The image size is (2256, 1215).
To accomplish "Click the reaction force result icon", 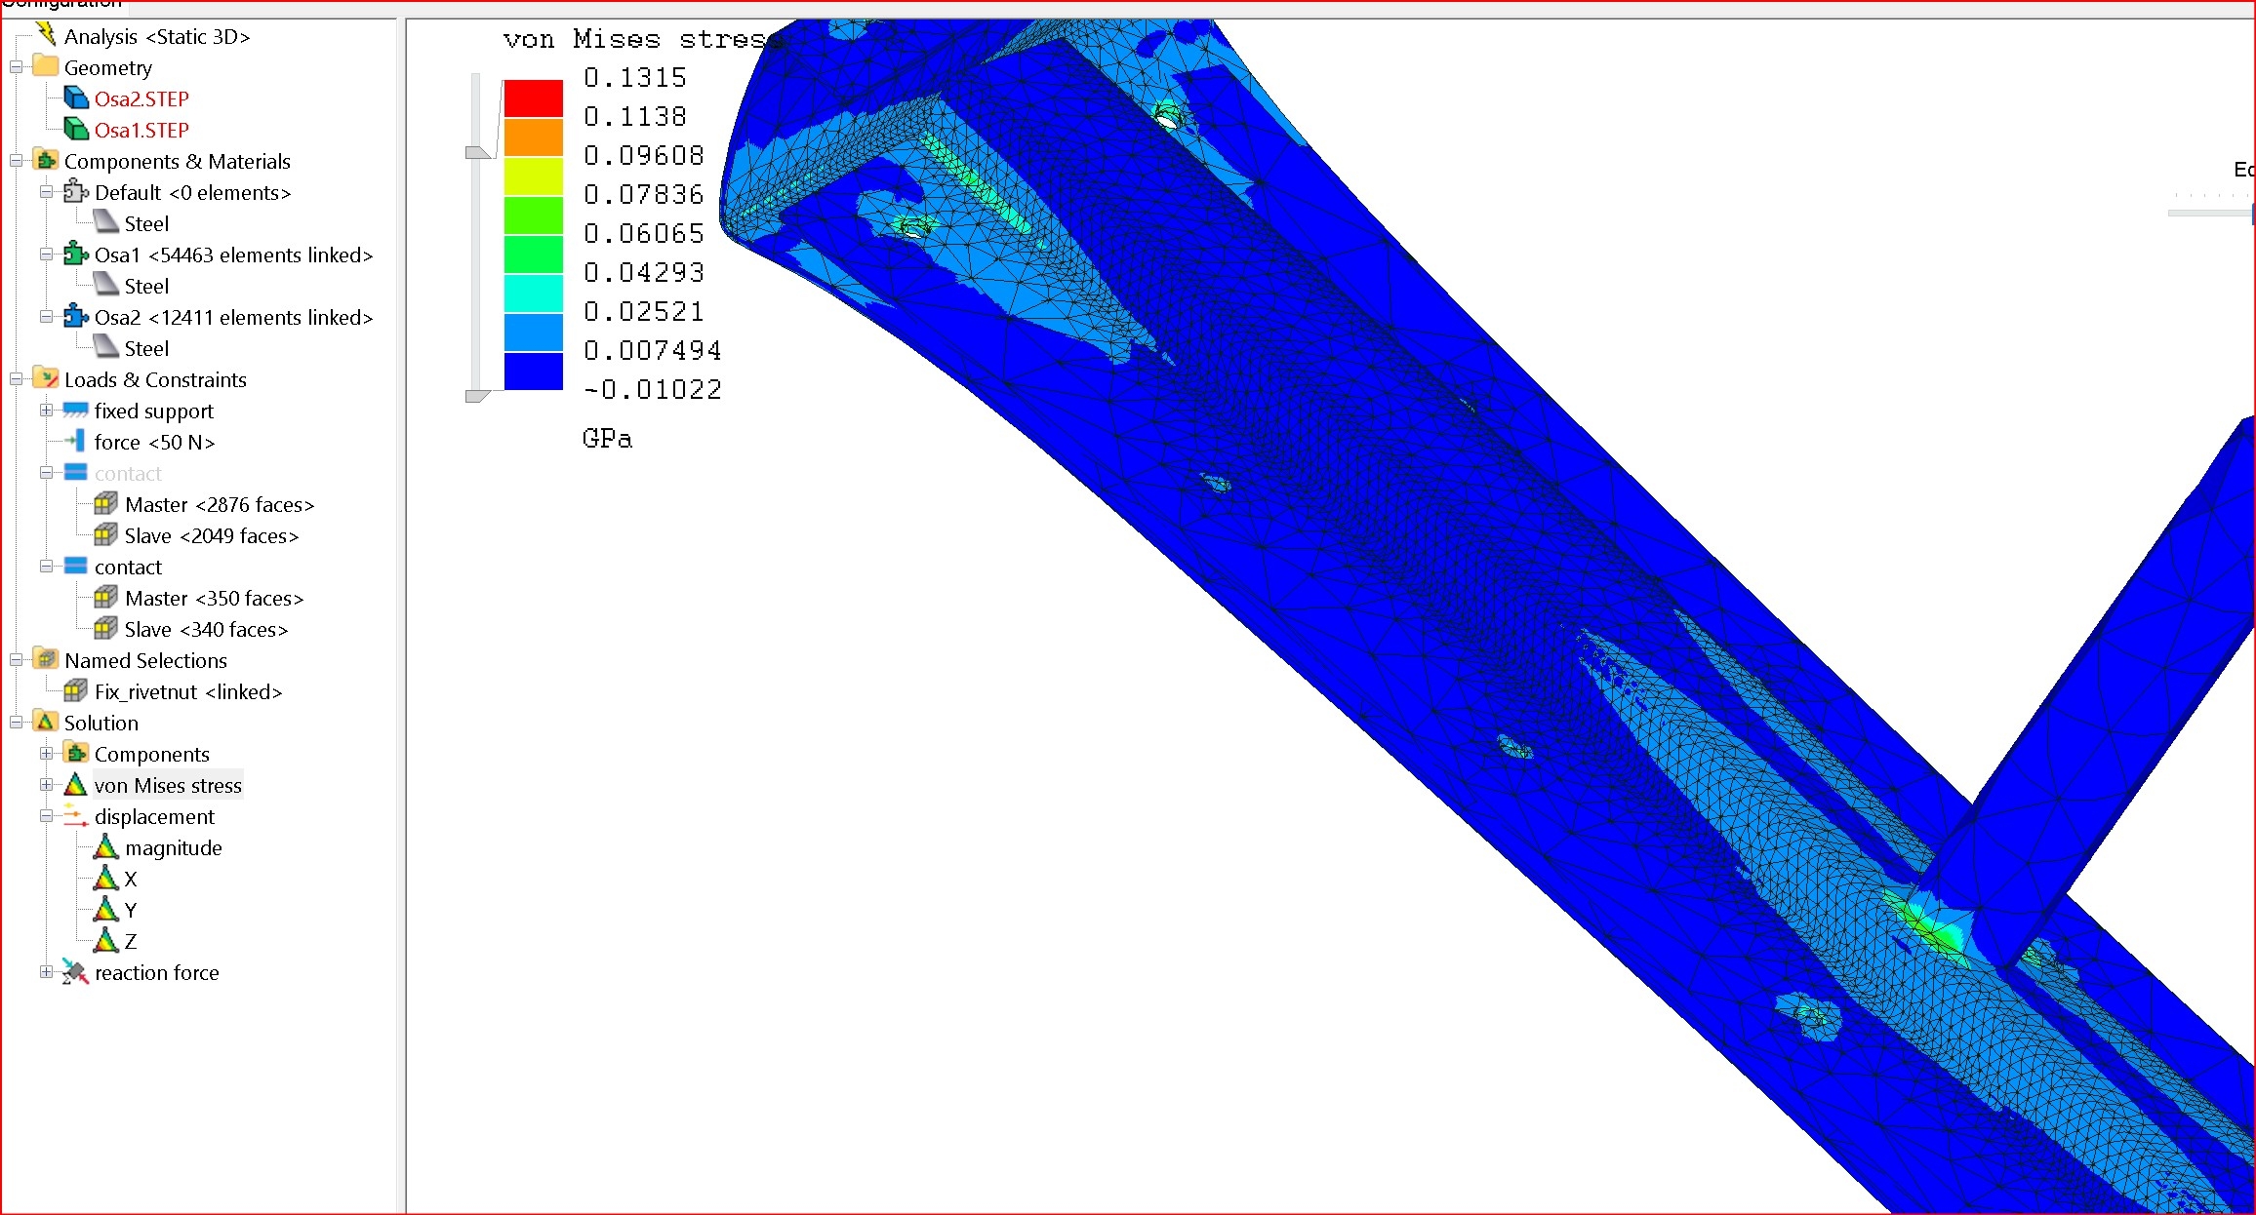I will (x=75, y=972).
